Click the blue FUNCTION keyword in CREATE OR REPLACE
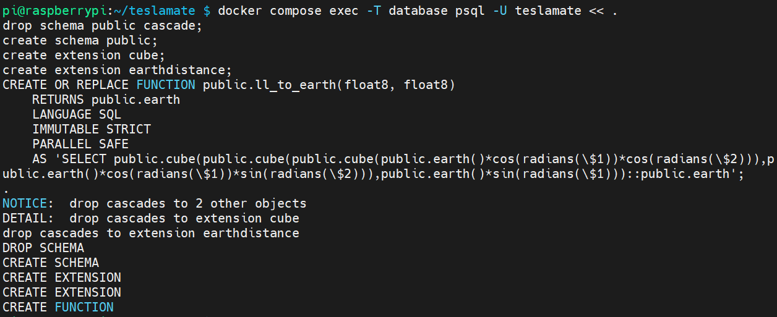The image size is (777, 317). point(166,85)
